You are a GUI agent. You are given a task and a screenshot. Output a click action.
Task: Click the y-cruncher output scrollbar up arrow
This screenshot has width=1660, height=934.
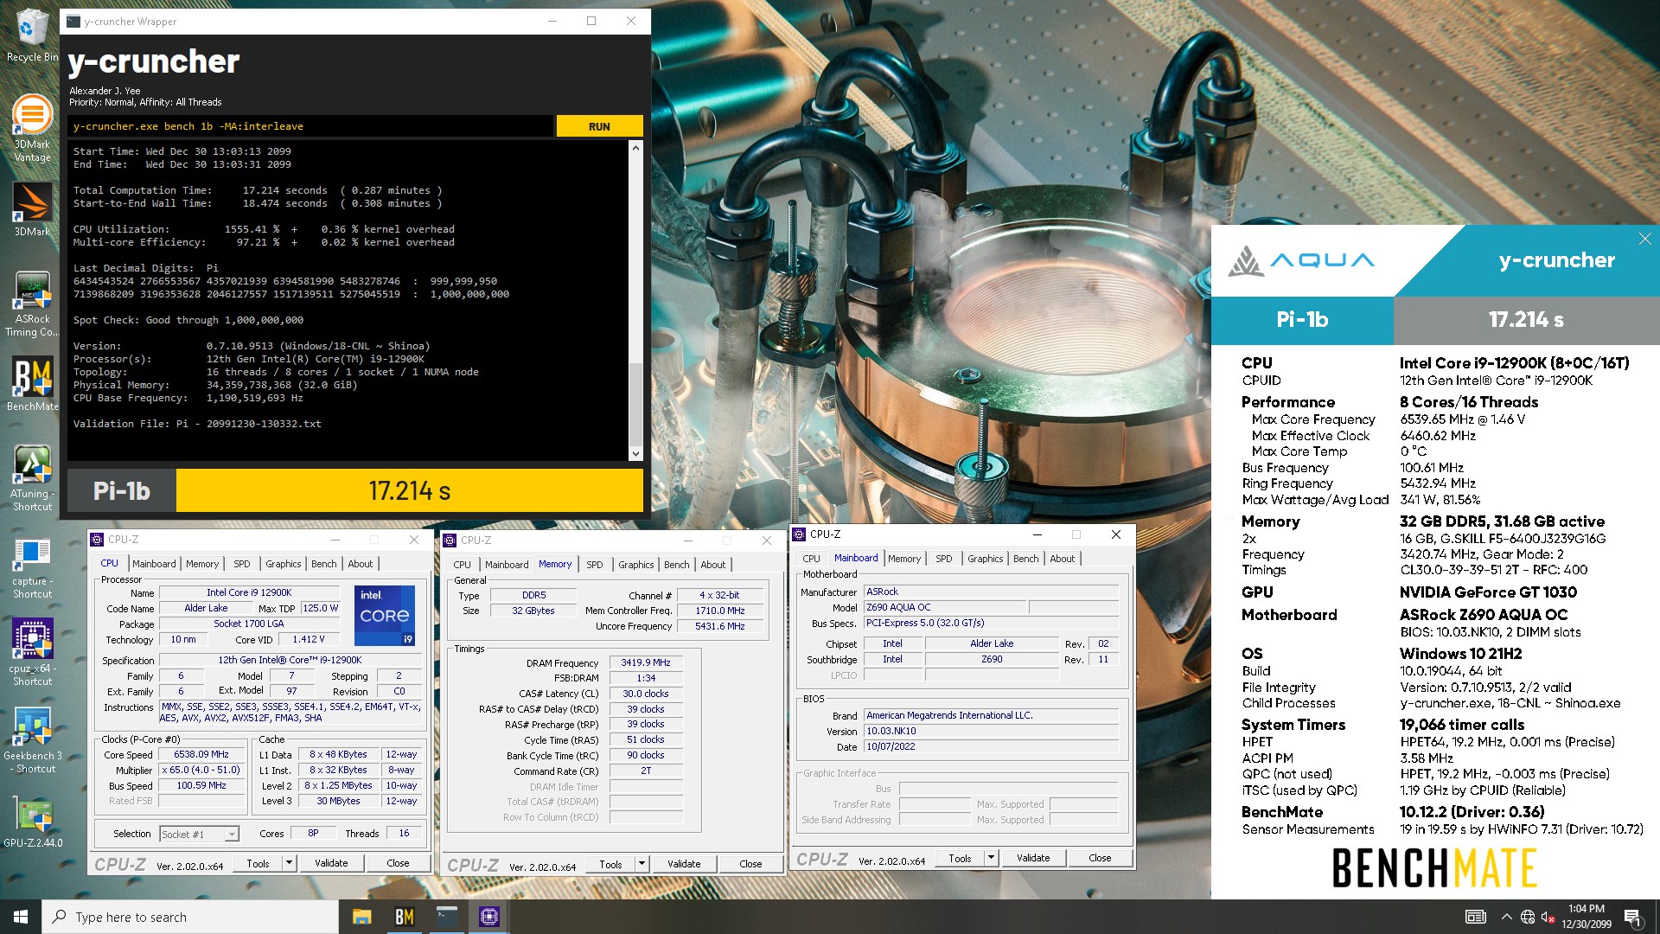(635, 148)
